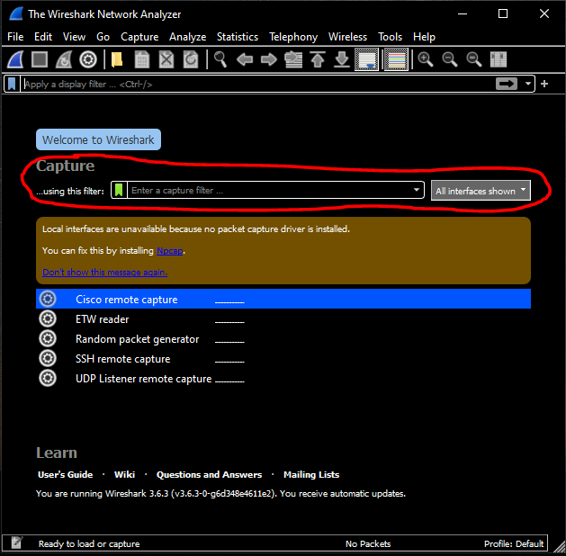Open the User's Guide link
Viewport: 566px width, 556px height.
pos(66,474)
